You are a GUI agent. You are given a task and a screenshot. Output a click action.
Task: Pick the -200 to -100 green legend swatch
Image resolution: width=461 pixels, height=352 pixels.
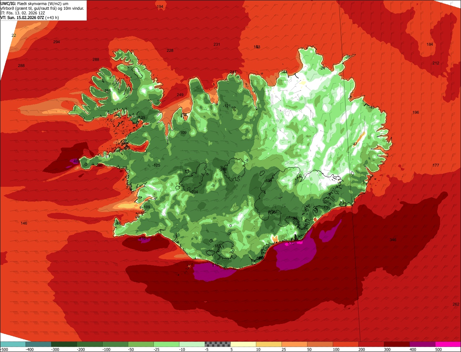[x=89, y=344]
